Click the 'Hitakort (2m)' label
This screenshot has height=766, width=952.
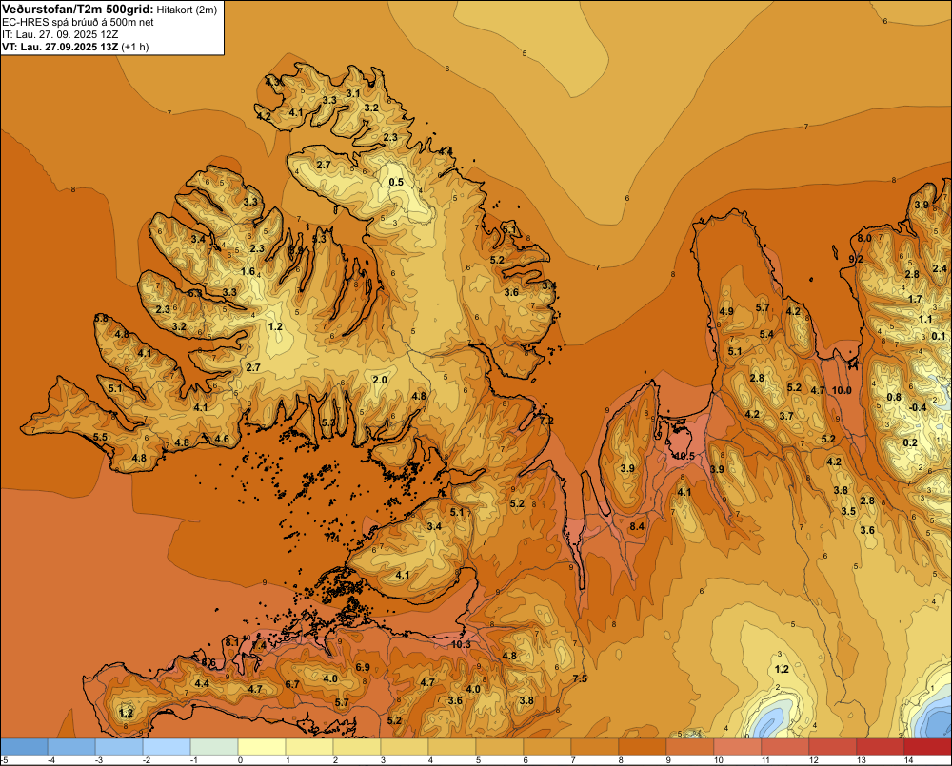187,10
